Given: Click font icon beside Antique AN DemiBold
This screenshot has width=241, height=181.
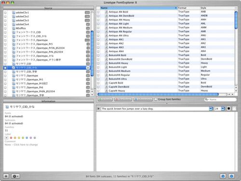Looking at the screenshot, I should click(x=106, y=16).
